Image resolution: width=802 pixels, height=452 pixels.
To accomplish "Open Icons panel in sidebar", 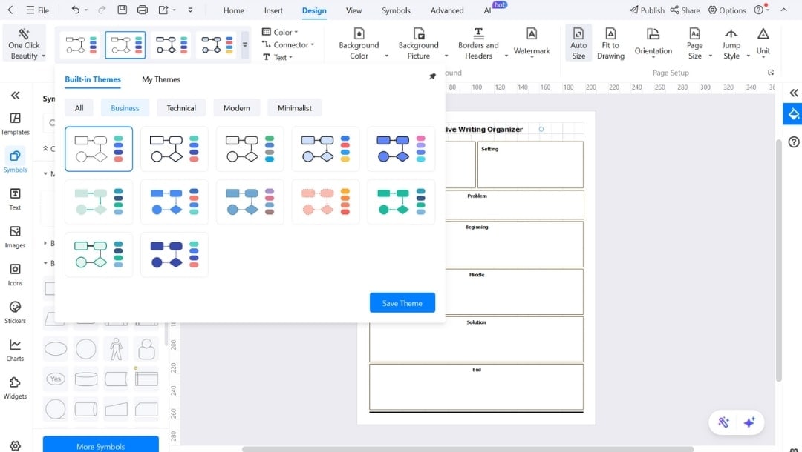I will [16, 275].
